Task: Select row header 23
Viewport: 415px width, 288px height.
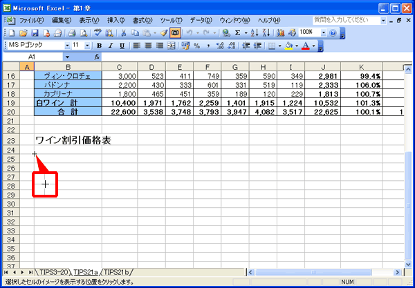Action: pyautogui.click(x=11, y=141)
